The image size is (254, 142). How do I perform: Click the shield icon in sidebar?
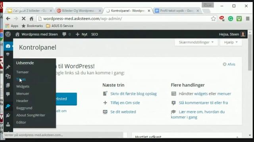click(8, 54)
